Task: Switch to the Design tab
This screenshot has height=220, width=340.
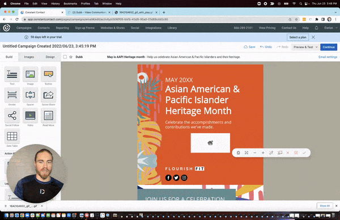Action: (x=50, y=57)
